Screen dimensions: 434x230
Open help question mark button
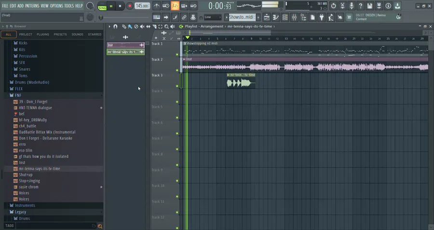[361, 5]
